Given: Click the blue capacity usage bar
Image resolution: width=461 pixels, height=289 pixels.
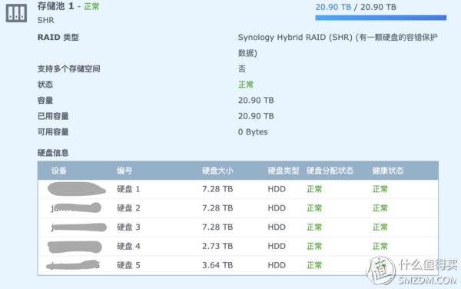Looking at the screenshot, I should tap(381, 18).
